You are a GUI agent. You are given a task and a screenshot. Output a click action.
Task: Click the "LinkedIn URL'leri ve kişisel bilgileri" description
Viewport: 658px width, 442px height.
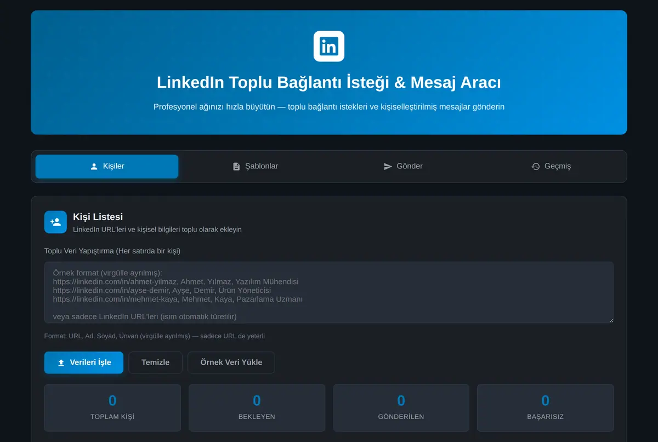[x=157, y=230]
